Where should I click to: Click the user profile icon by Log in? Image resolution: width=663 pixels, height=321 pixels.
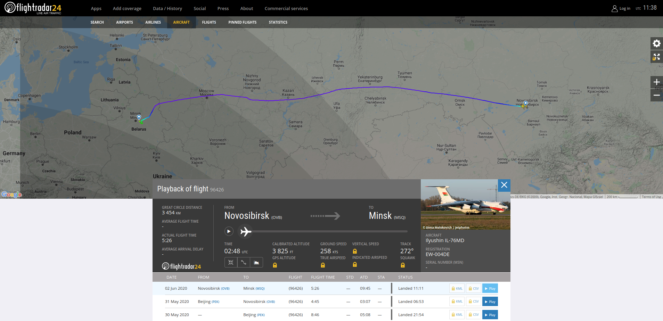[x=614, y=8]
